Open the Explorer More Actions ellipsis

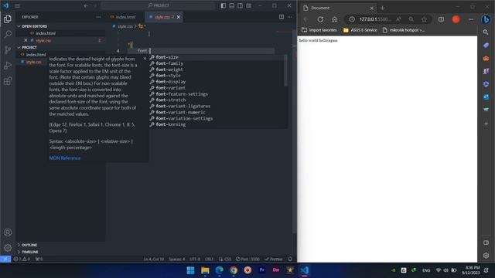(x=98, y=17)
